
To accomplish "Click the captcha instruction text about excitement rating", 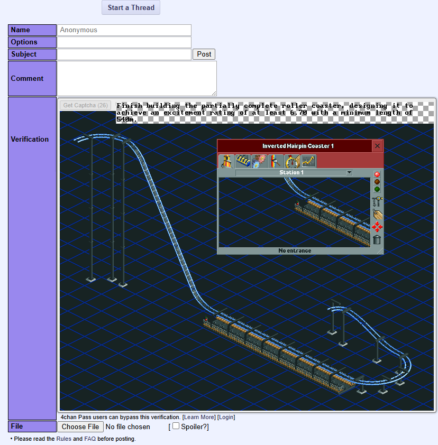I will (x=264, y=113).
